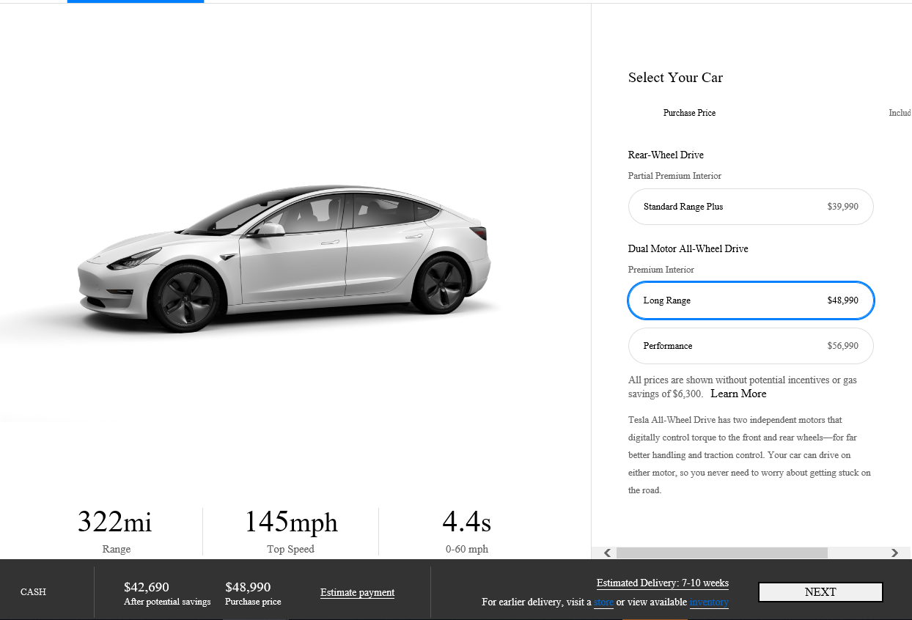912x620 pixels.
Task: Open the store link
Action: point(603,602)
